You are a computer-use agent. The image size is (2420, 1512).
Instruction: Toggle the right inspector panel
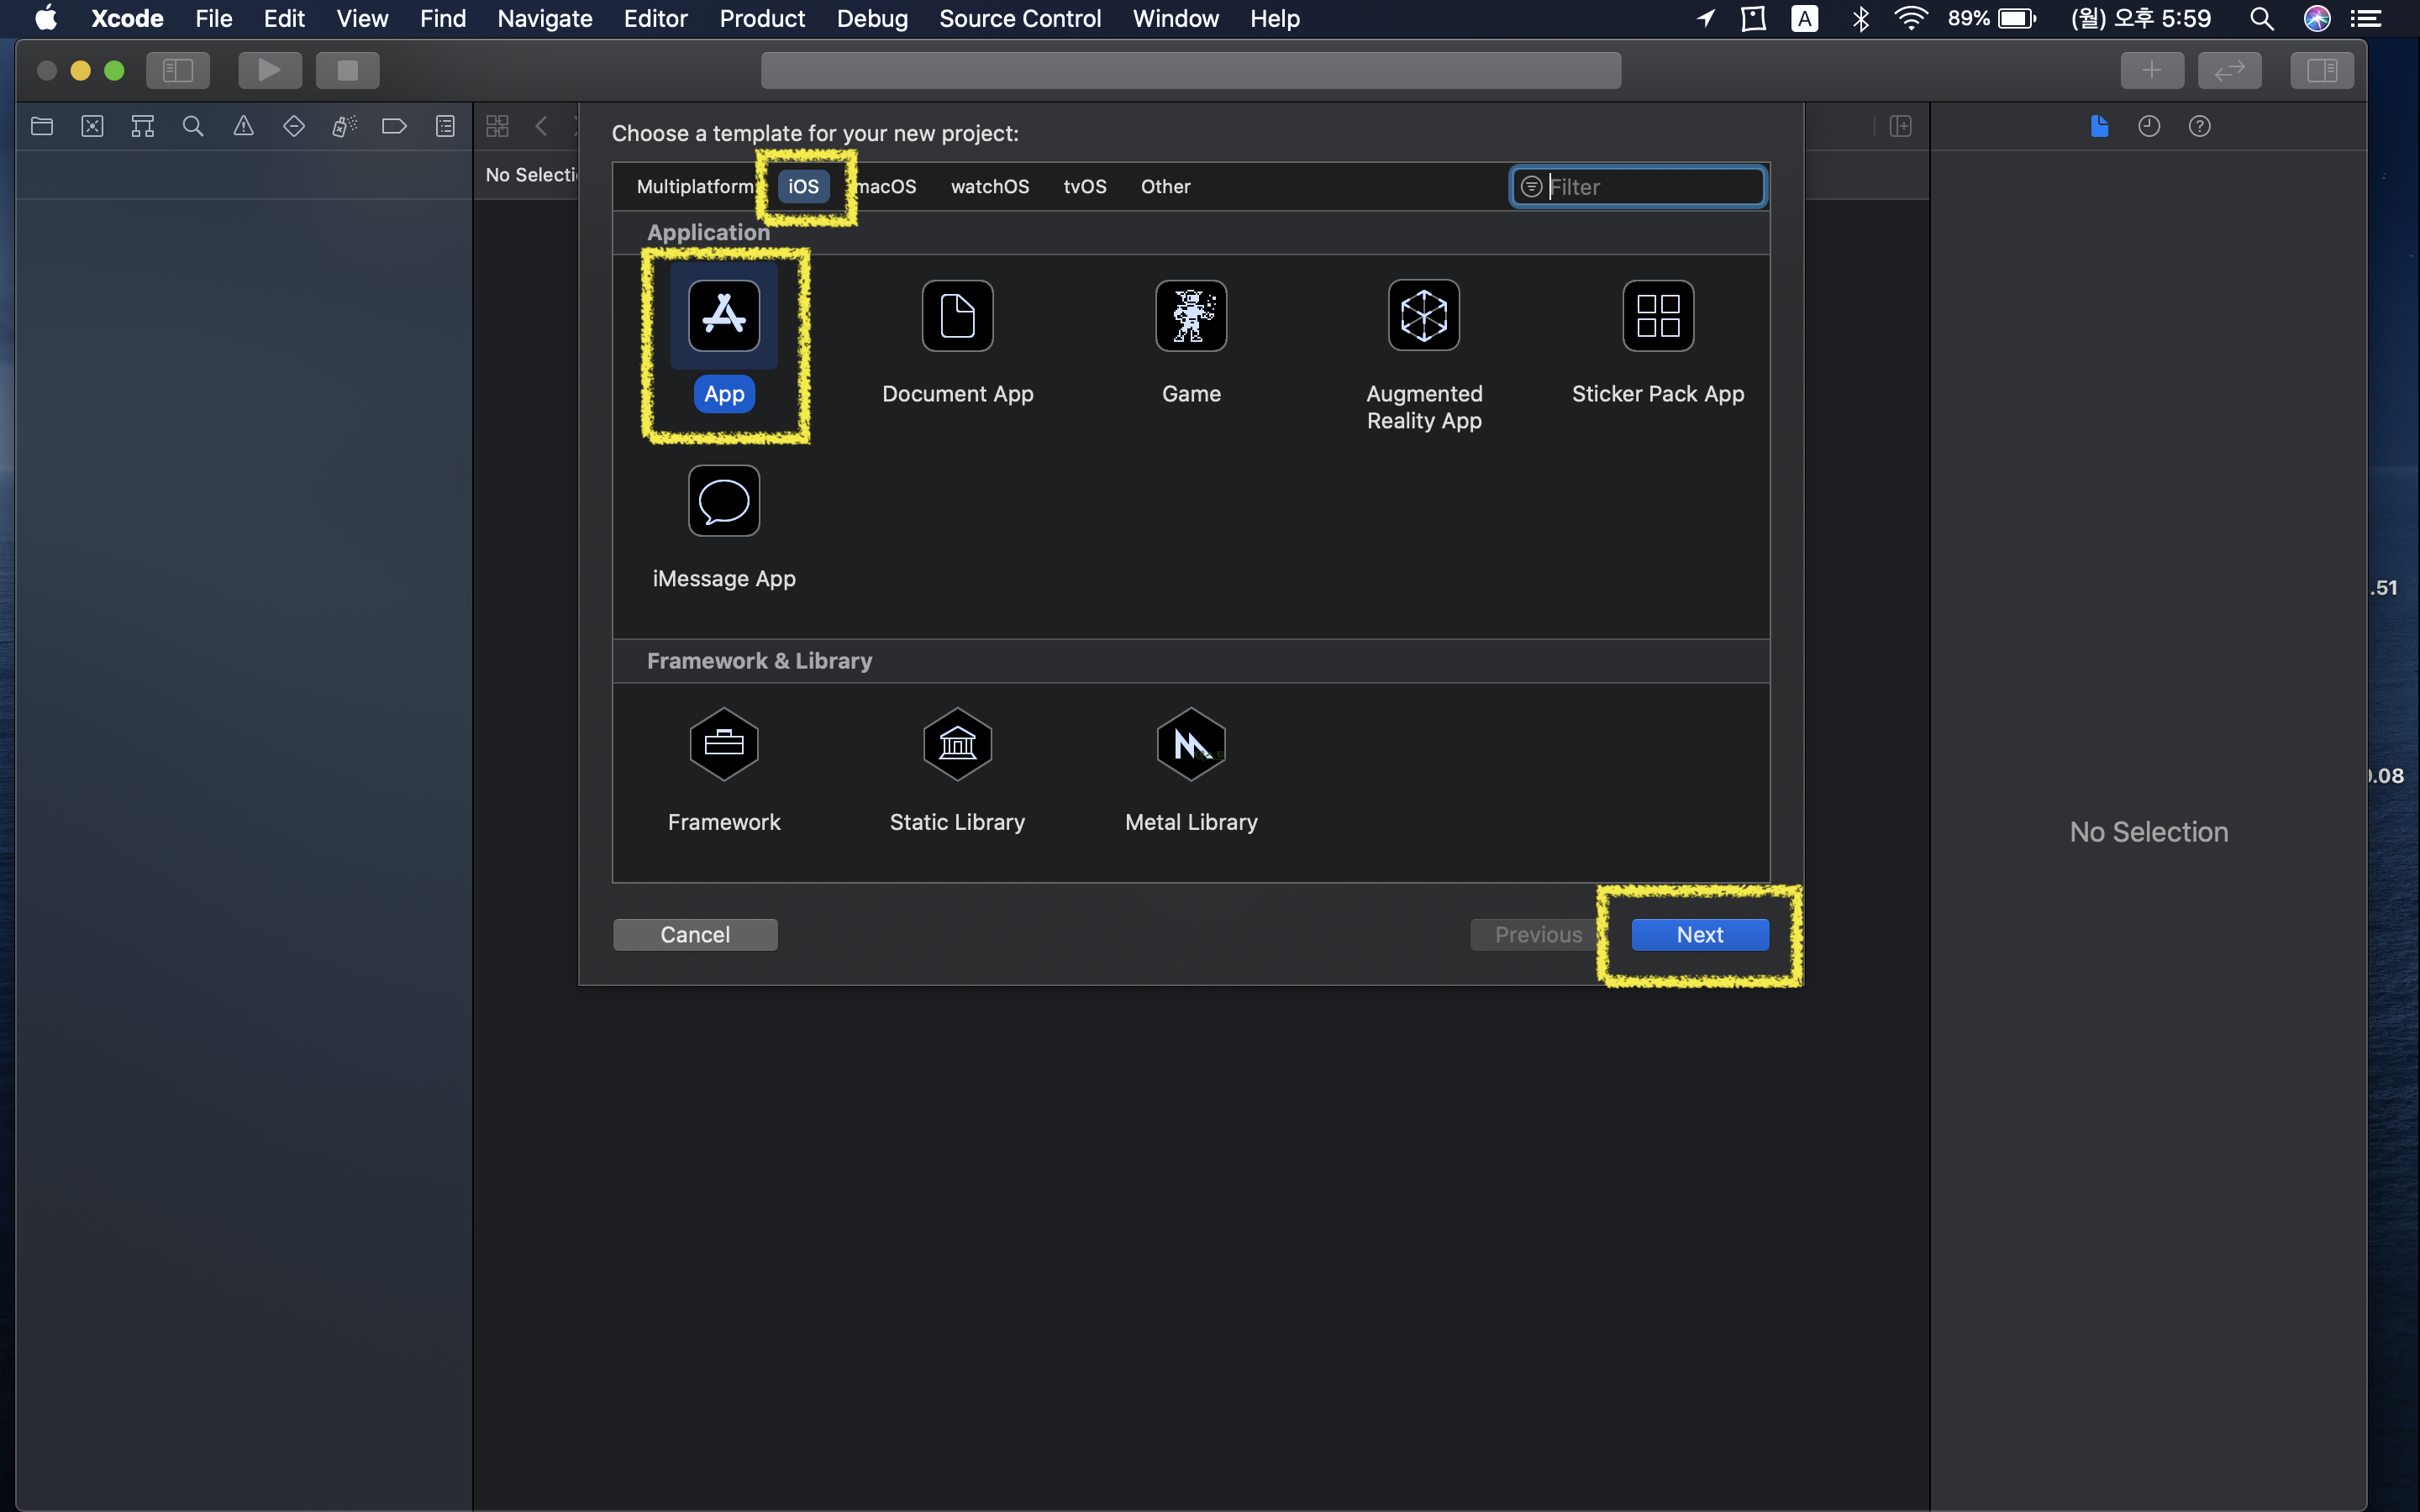point(2321,70)
